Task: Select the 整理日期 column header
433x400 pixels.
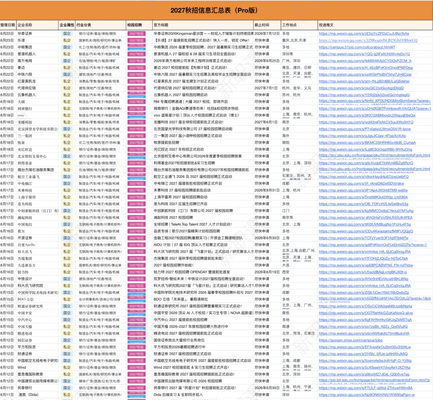Action: coord(8,25)
